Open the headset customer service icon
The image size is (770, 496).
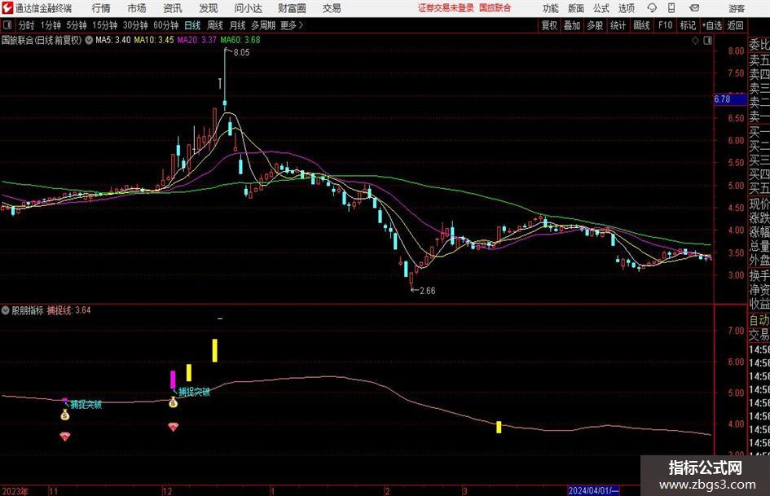pos(652,8)
